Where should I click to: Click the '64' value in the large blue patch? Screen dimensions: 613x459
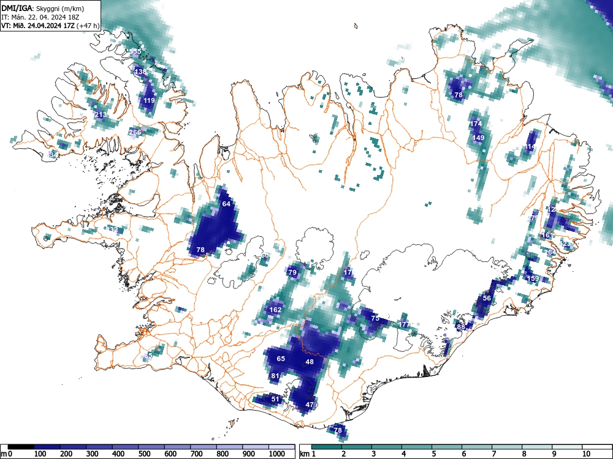click(x=226, y=204)
